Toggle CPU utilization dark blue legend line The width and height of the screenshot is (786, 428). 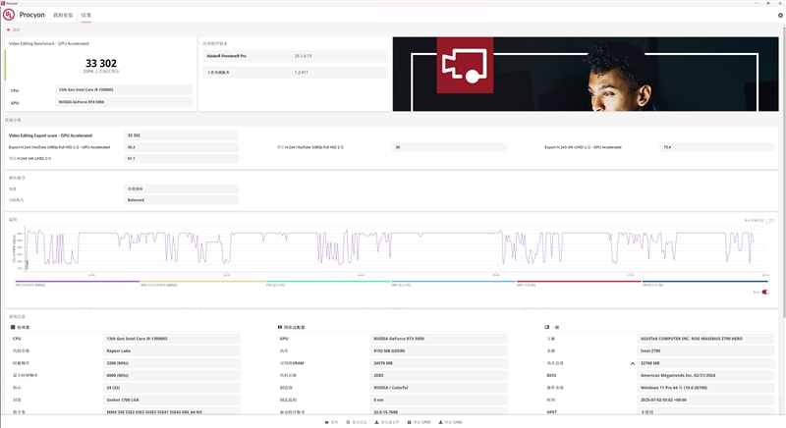(704, 282)
